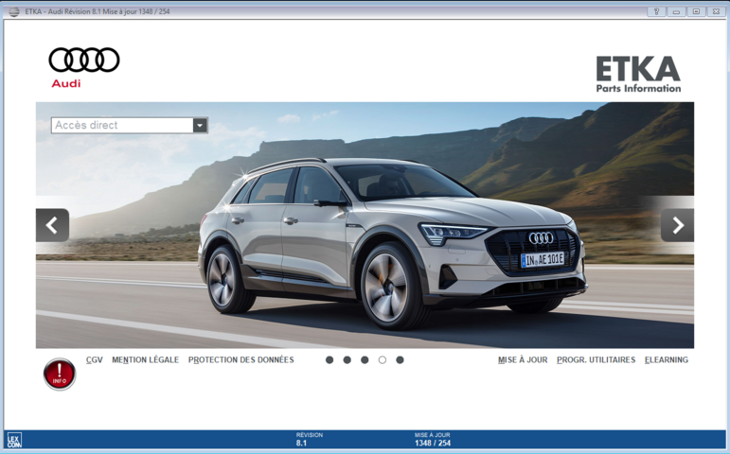Open the CGV link
The image size is (730, 454).
pyautogui.click(x=95, y=360)
